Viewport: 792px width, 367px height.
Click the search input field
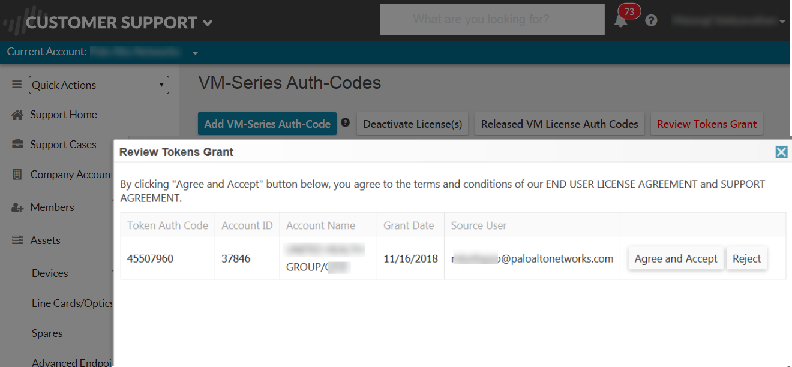492,20
